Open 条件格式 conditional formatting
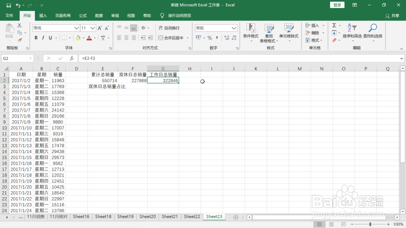Image resolution: width=406 pixels, height=228 pixels. (251, 33)
